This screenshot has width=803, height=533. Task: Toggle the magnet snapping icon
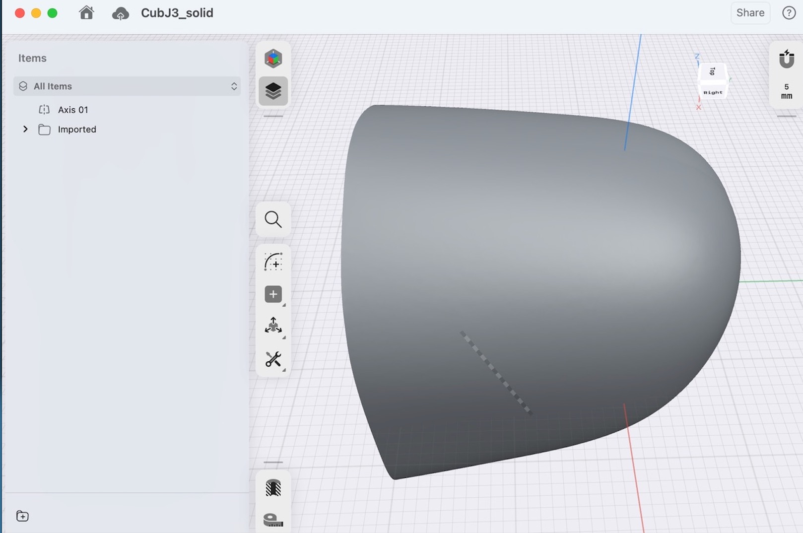click(786, 59)
